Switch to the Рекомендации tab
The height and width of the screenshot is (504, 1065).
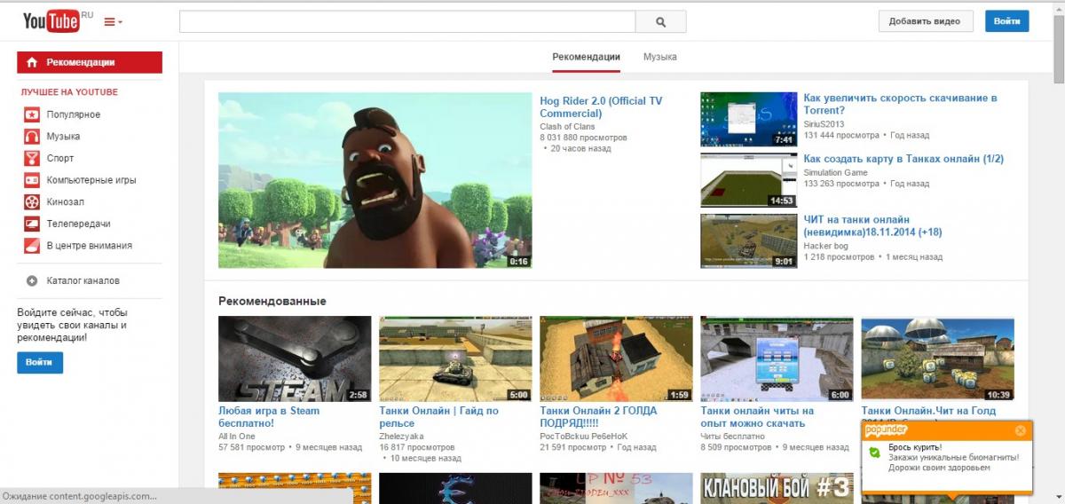pyautogui.click(x=586, y=57)
